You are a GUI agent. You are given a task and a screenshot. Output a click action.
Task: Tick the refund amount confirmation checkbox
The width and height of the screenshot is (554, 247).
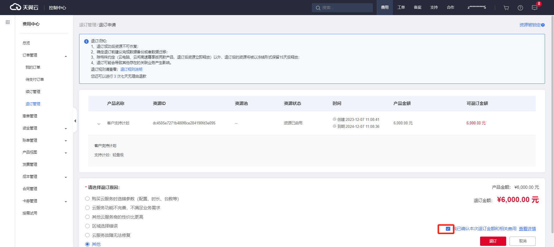click(x=448, y=229)
